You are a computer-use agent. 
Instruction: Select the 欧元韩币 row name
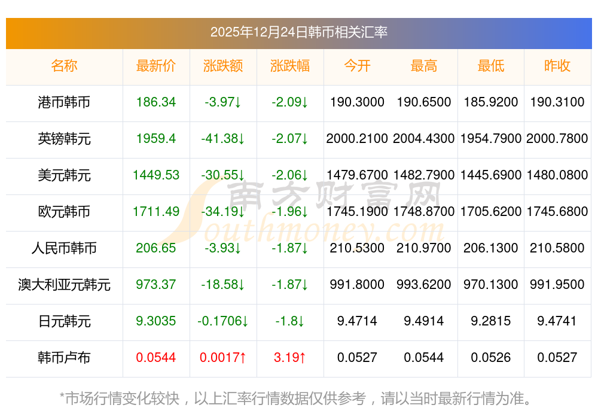[64, 211]
